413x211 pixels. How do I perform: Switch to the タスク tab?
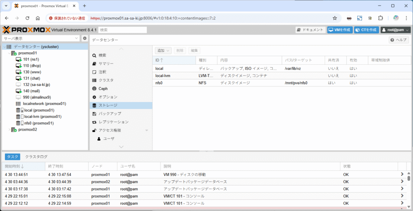13,157
